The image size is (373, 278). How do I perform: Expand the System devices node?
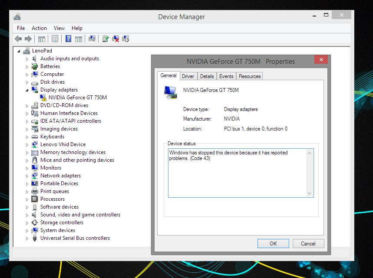(27, 230)
